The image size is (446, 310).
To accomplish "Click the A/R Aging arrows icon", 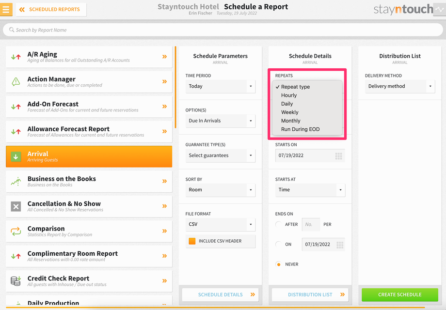I will (x=16, y=57).
